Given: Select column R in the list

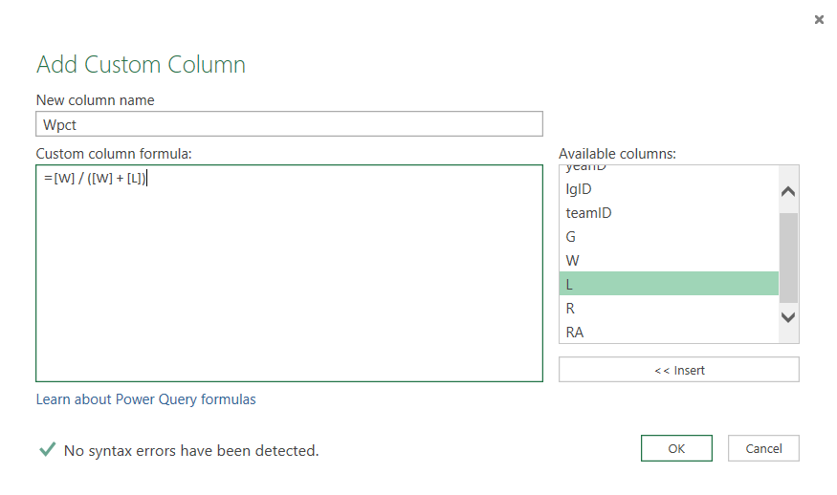Looking at the screenshot, I should pyautogui.click(x=570, y=309).
